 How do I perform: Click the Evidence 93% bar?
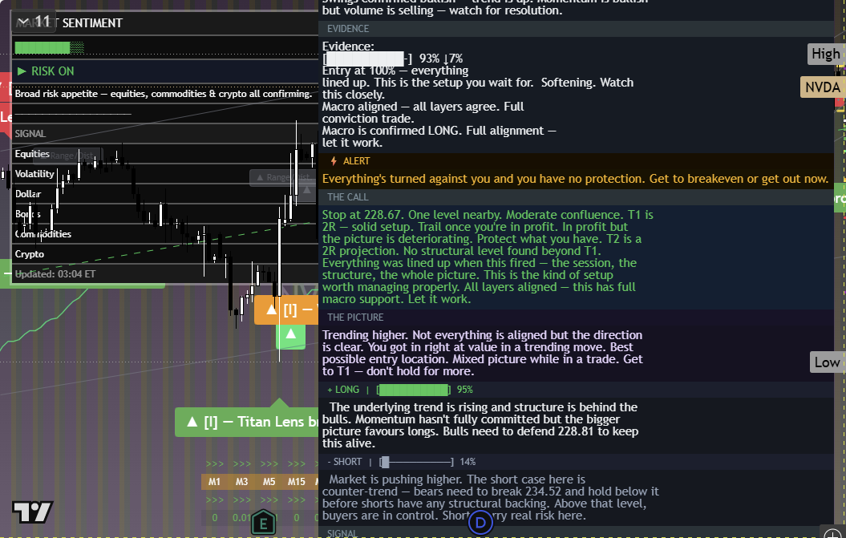click(367, 59)
